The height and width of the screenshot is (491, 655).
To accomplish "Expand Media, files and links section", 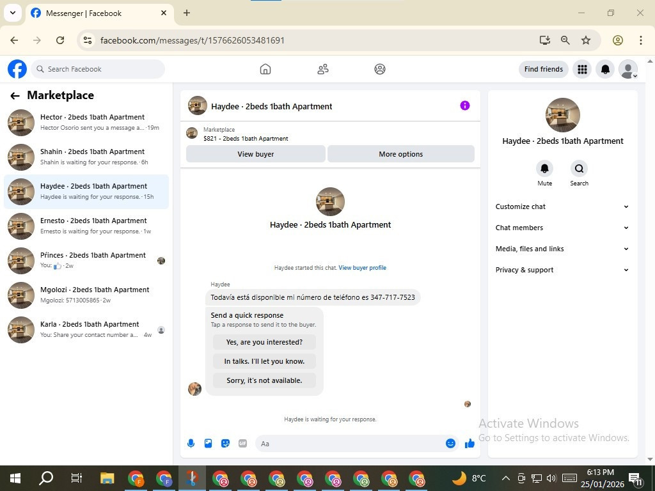I will click(x=562, y=249).
